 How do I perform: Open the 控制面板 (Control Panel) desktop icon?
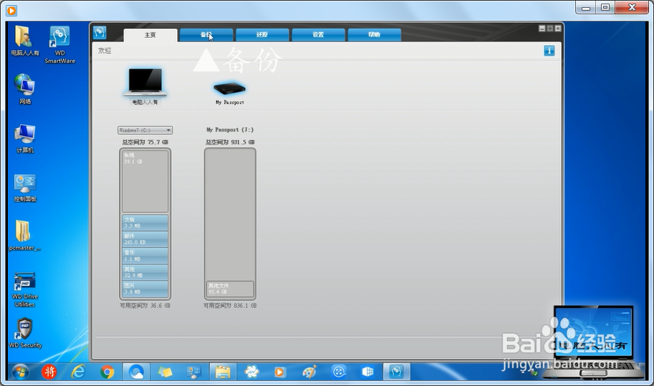pos(24,187)
